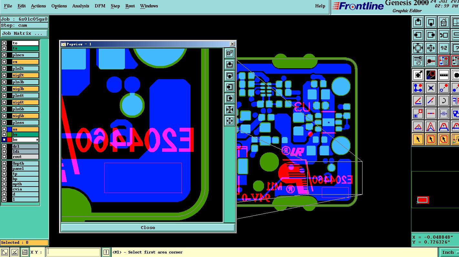Viewport: 459px width, 257px height.
Task: Click the red-blue peaked arrow icon
Action: click(x=431, y=126)
